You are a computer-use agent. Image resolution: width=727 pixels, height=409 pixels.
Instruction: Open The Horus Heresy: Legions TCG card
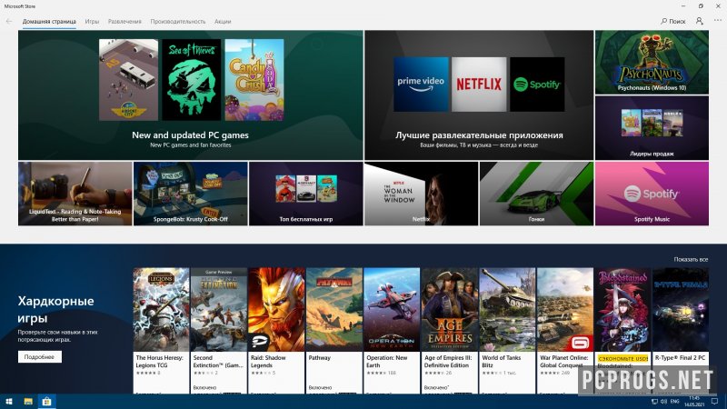point(162,331)
